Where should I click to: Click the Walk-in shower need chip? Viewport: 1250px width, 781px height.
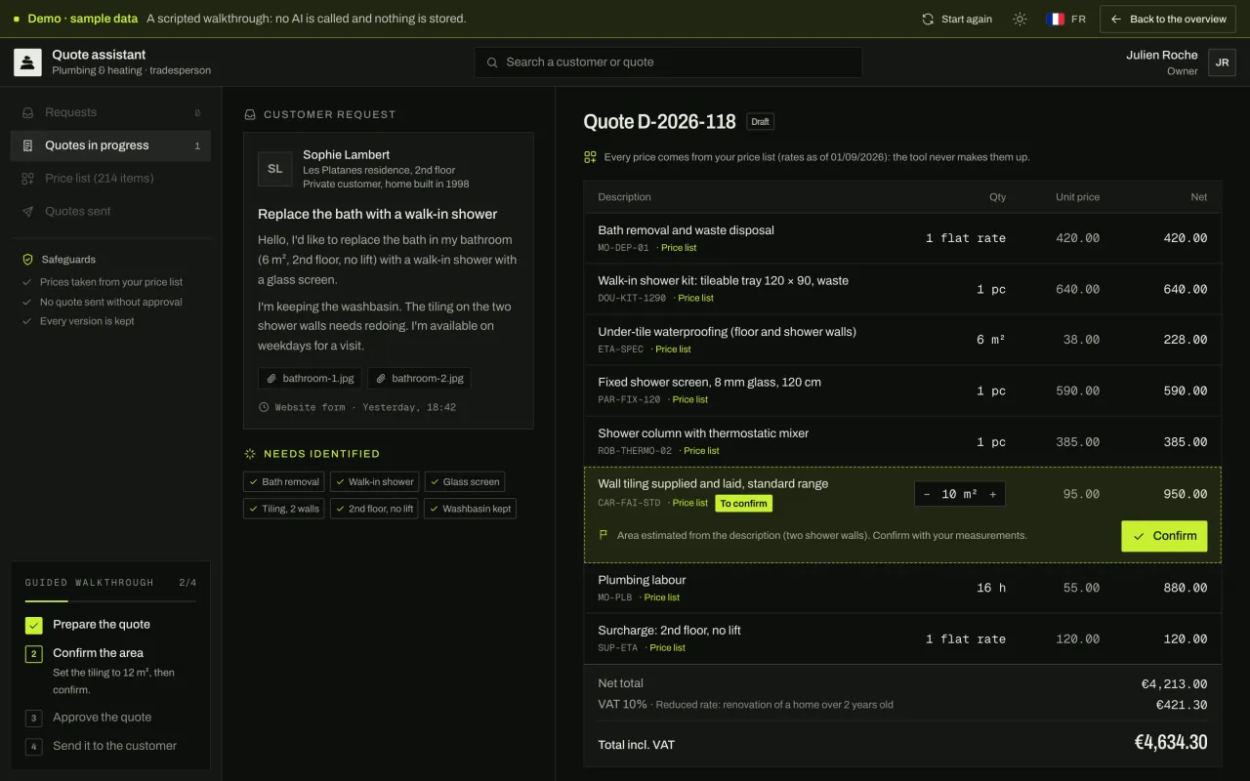click(375, 481)
